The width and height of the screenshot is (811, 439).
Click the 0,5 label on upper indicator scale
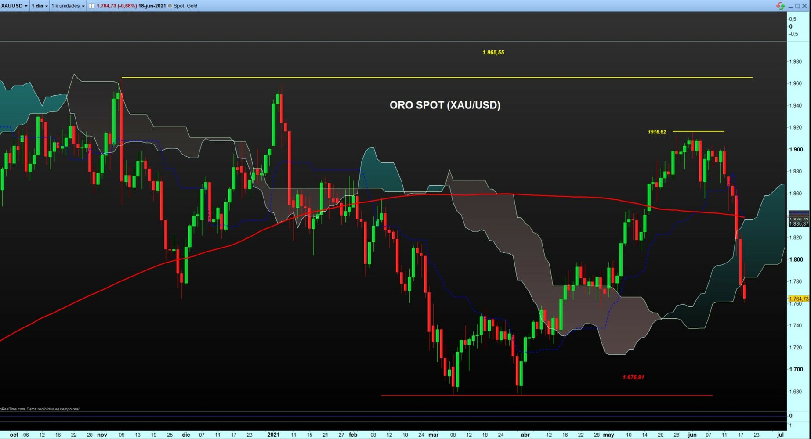(x=793, y=19)
